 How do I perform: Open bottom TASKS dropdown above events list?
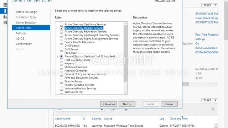(210, 100)
